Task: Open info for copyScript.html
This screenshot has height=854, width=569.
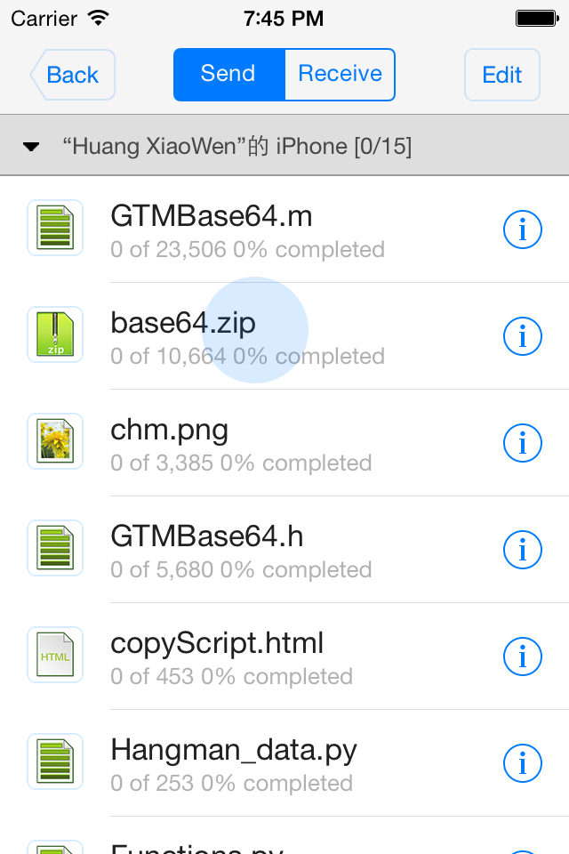Action: click(x=522, y=657)
